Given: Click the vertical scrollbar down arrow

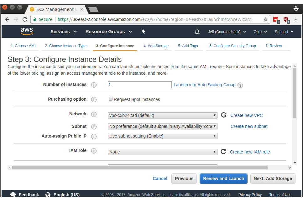Looking at the screenshot, I should click(295, 163).
